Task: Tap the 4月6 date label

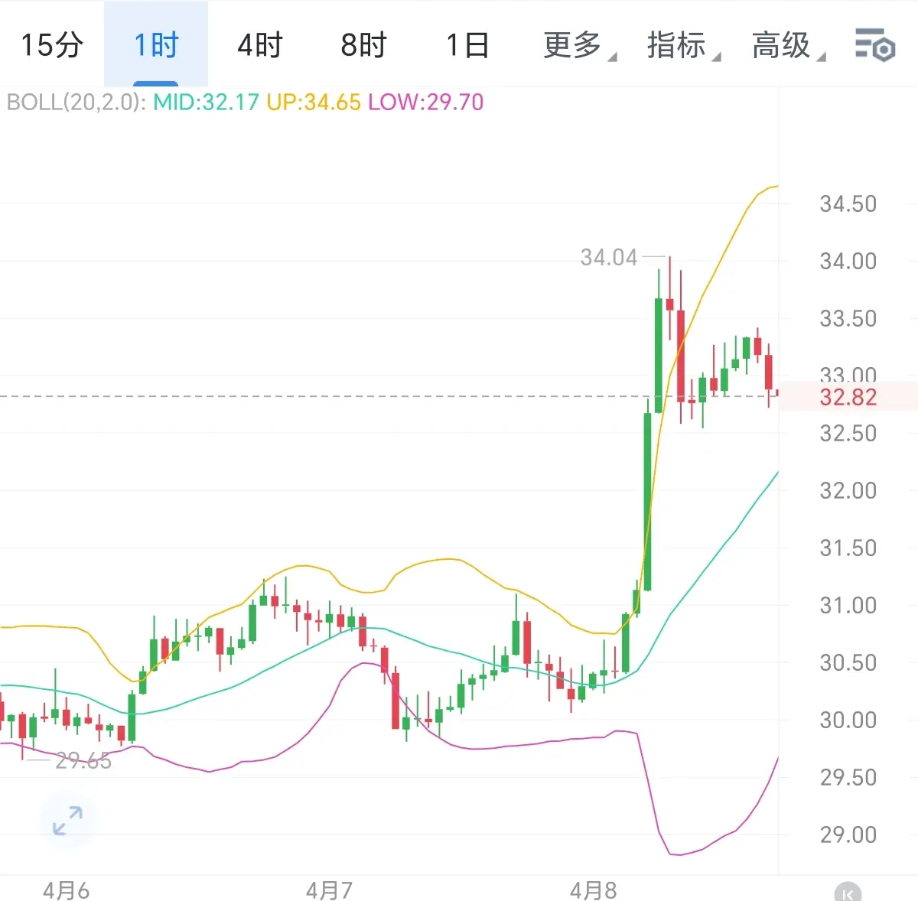Action: [66, 890]
